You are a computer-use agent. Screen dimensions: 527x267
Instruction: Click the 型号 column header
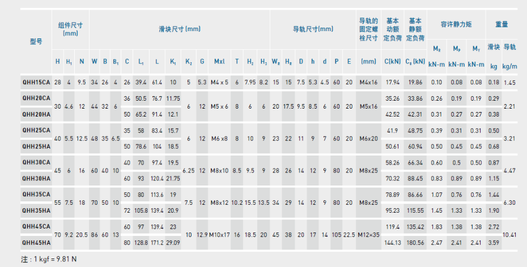point(36,42)
